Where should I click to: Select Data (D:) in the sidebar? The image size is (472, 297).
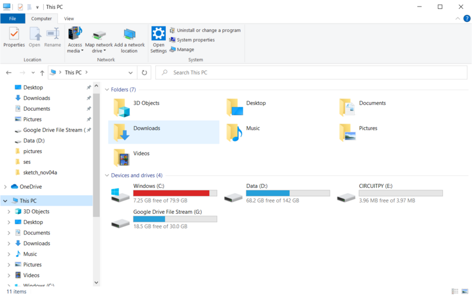pos(34,141)
